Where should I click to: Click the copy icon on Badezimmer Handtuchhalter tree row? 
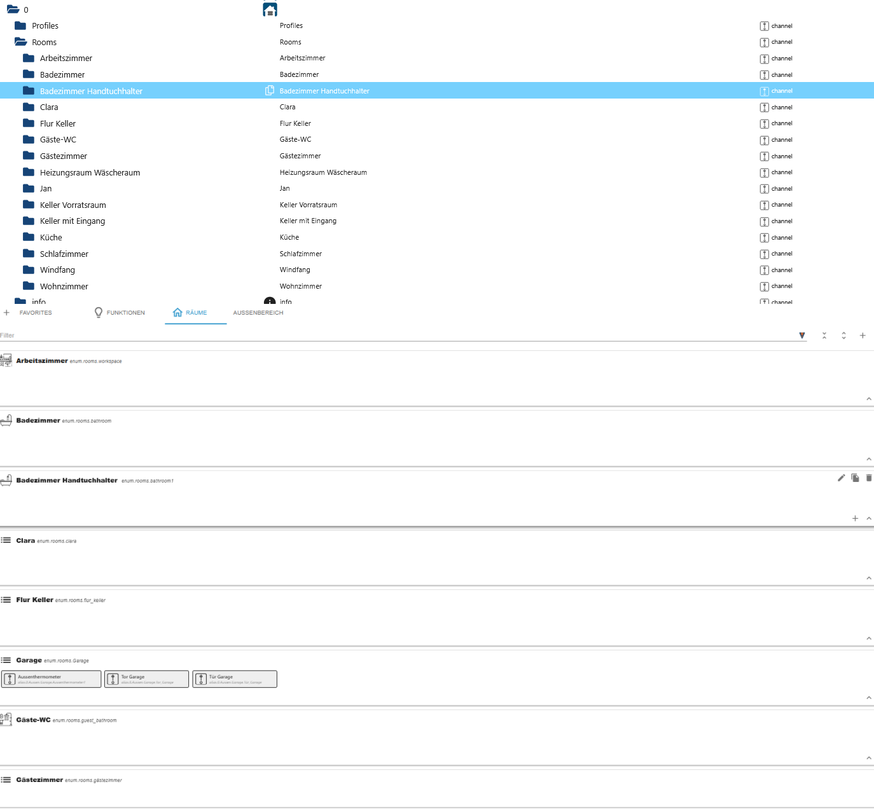(x=270, y=91)
